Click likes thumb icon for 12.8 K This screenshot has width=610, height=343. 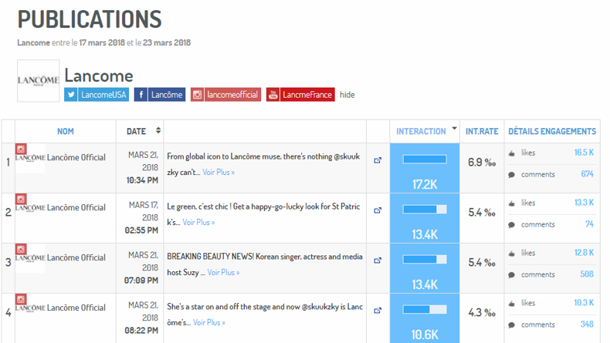(x=512, y=254)
